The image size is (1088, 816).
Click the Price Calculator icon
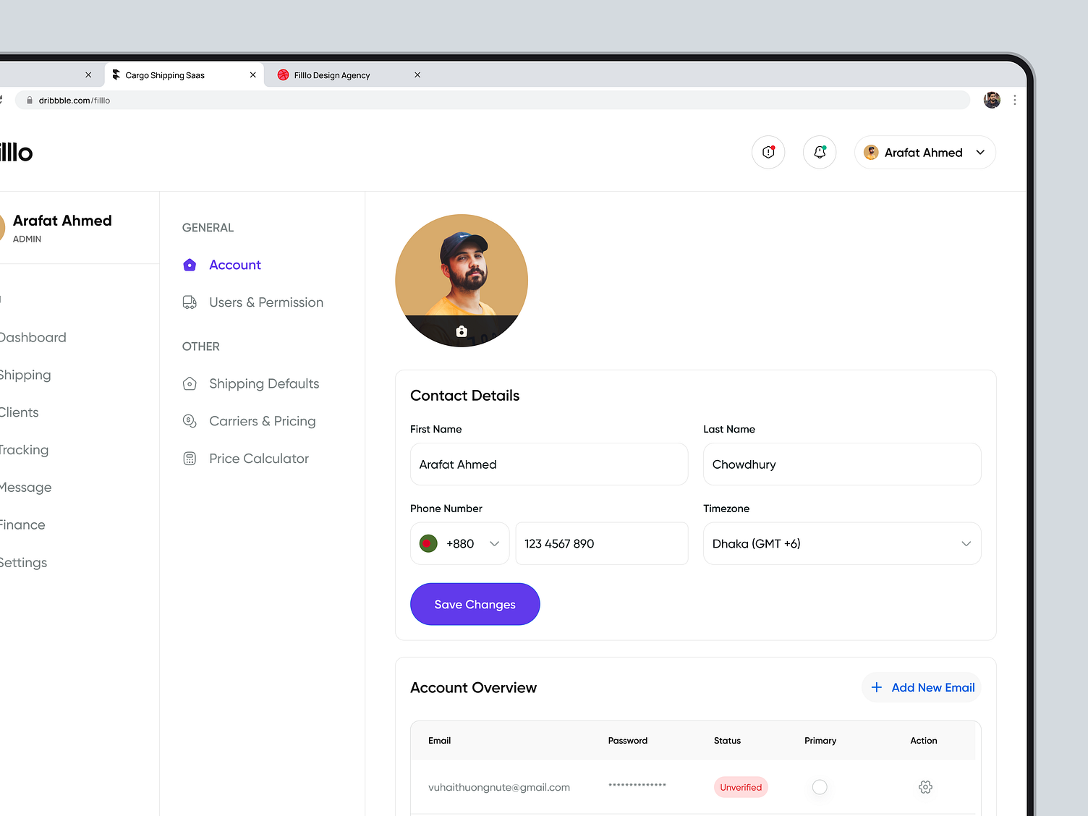pos(190,459)
